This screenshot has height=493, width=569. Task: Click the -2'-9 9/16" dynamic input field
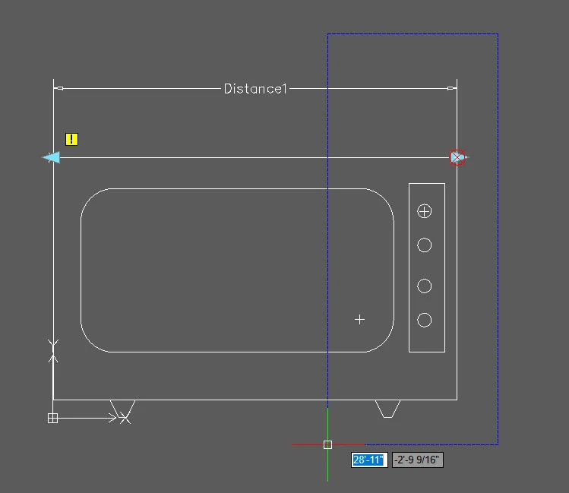point(417,460)
